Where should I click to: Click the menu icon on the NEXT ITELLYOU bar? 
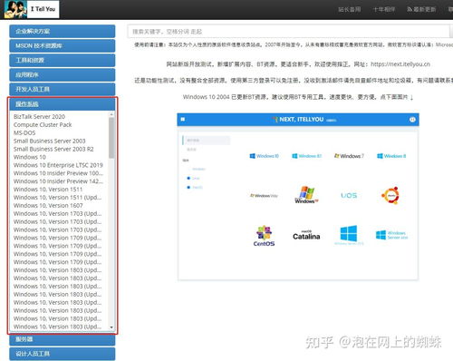pyautogui.click(x=183, y=120)
